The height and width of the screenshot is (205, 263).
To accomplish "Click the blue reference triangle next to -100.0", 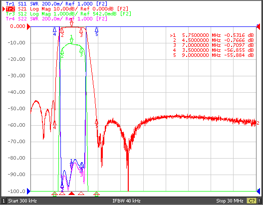I will [28, 191].
